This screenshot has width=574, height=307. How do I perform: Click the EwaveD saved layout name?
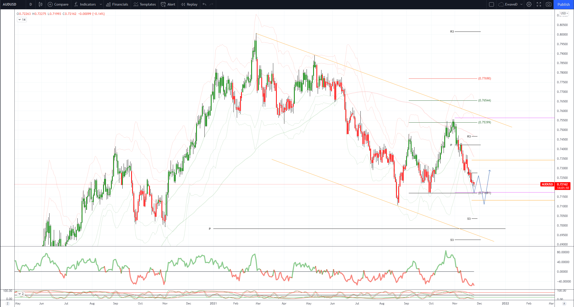tap(511, 4)
